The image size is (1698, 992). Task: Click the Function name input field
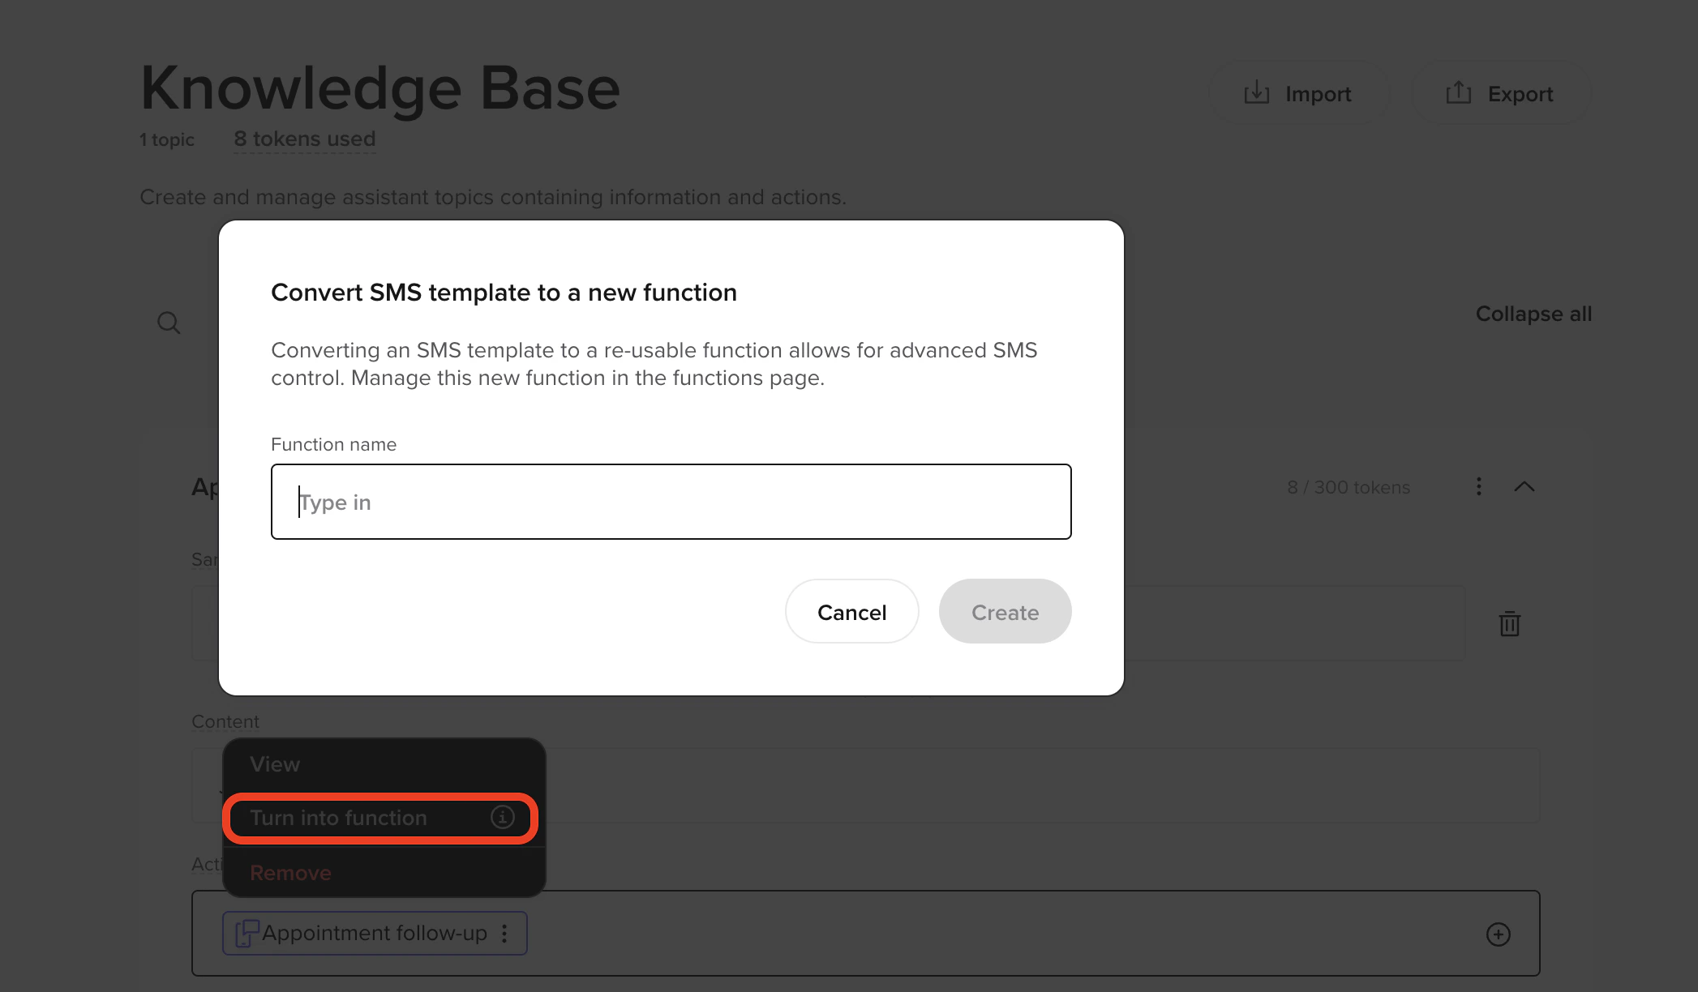[x=671, y=502]
